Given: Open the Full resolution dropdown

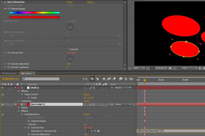Looking at the screenshot, I should [189, 68].
